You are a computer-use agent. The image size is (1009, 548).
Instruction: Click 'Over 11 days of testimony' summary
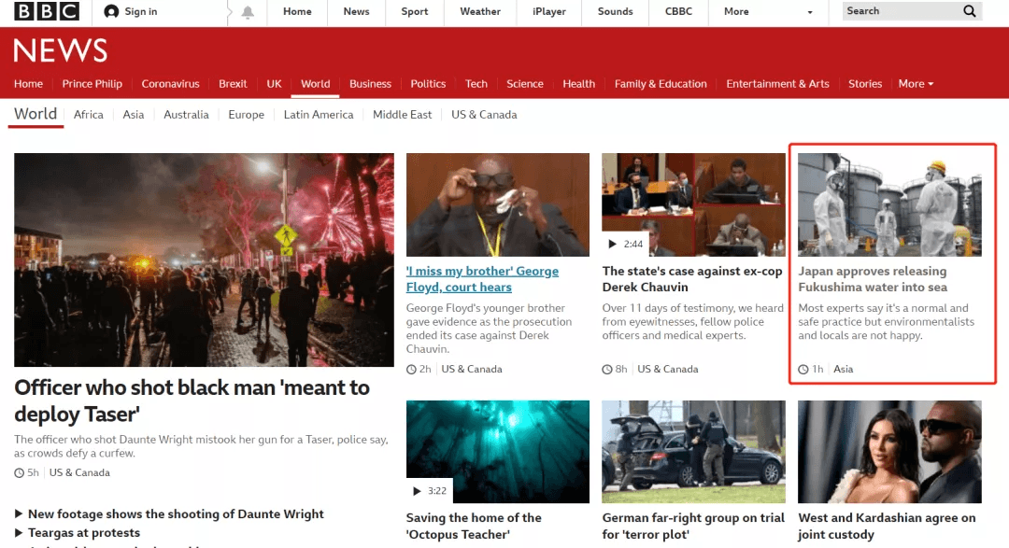693,321
